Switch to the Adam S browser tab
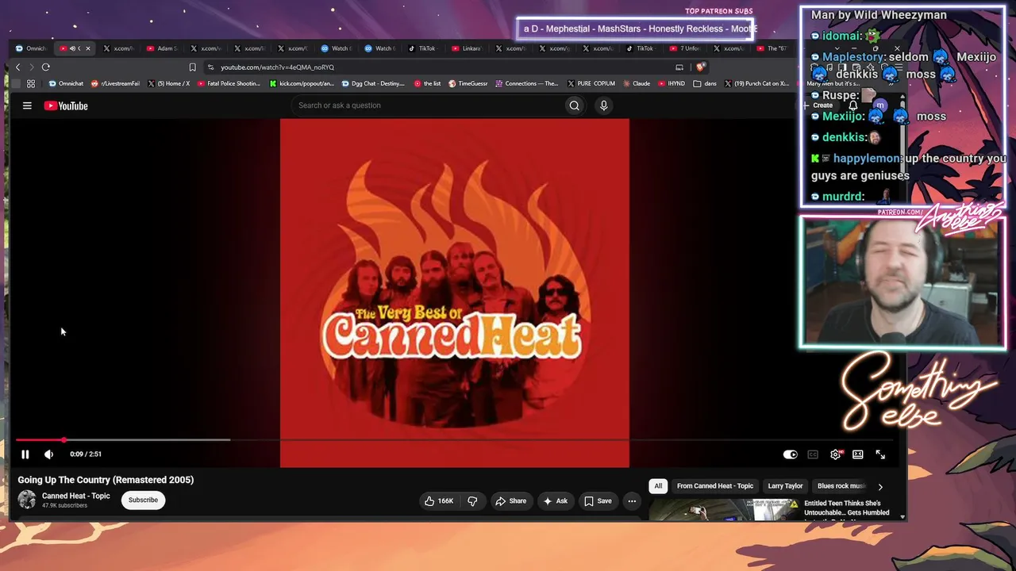The height and width of the screenshot is (571, 1016). tap(162, 48)
